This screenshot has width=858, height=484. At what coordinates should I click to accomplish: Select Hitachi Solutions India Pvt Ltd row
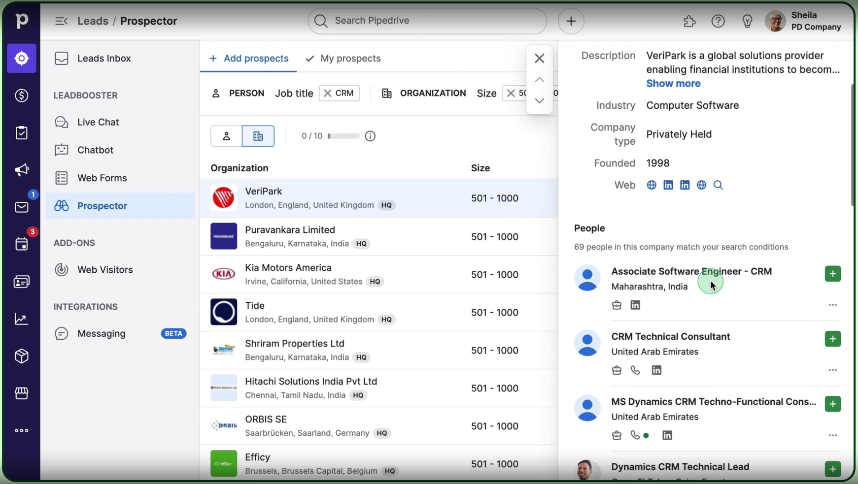pyautogui.click(x=379, y=388)
